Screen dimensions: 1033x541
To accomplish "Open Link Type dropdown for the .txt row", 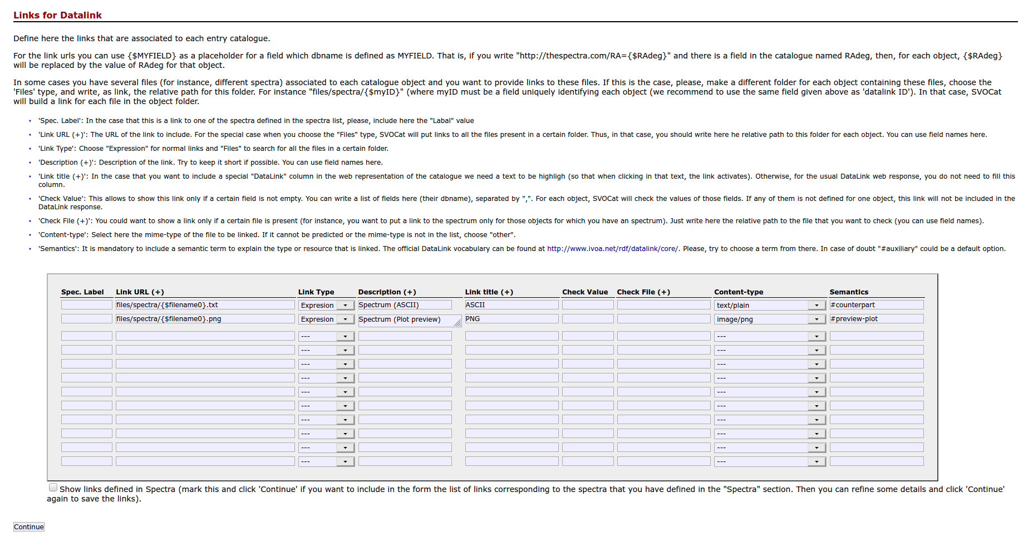I will (326, 305).
